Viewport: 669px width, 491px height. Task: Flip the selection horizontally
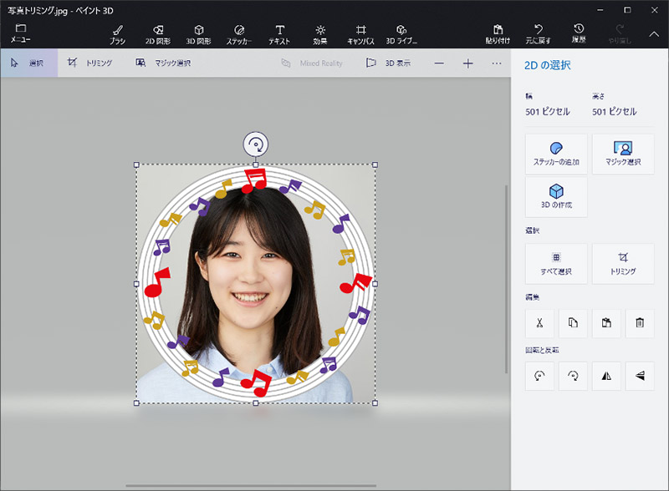click(x=606, y=377)
